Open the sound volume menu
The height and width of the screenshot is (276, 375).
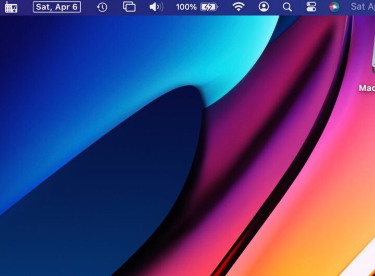point(156,7)
